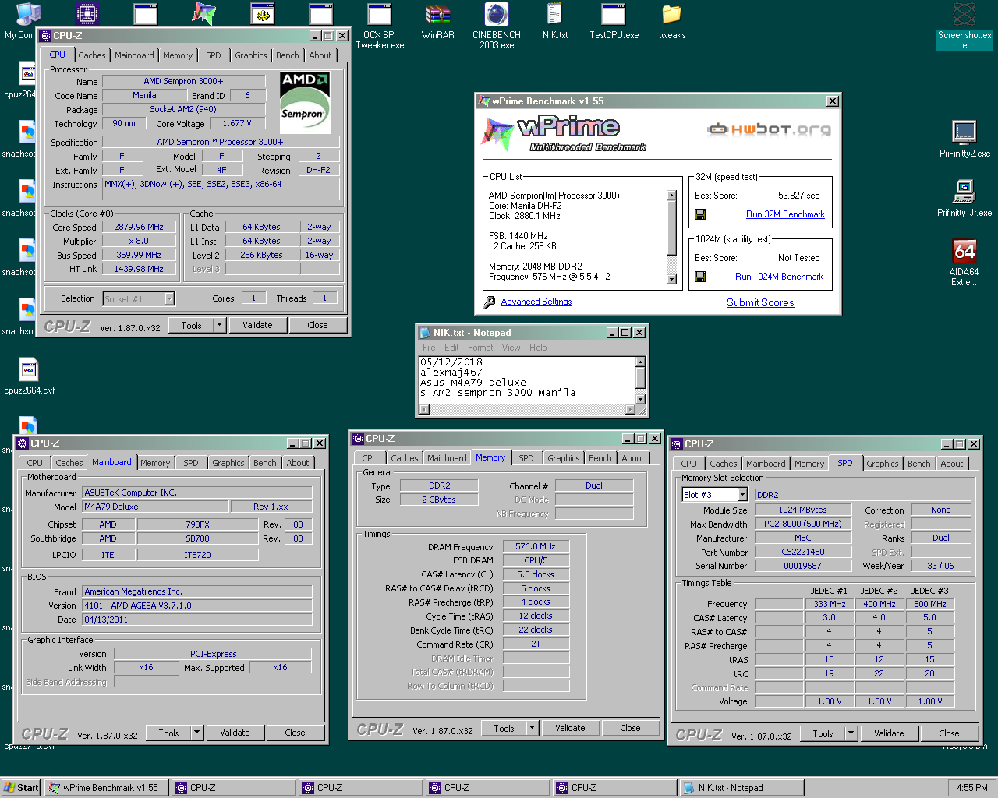Click the Tools button in SPD CPU-Z window
This screenshot has width=998, height=798.
coord(823,733)
